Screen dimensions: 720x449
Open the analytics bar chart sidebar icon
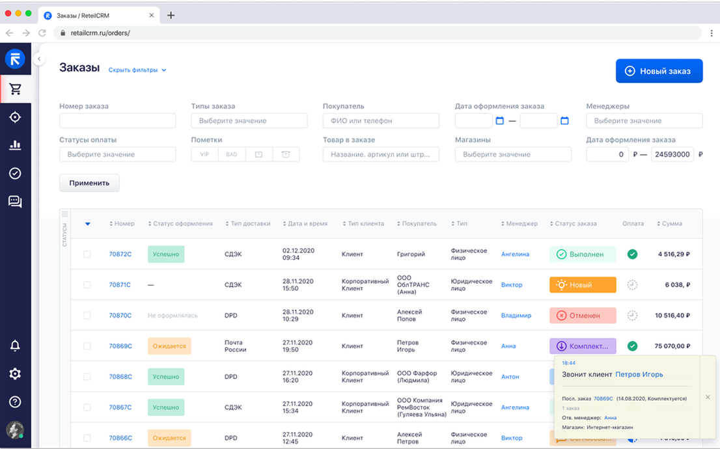pos(15,145)
